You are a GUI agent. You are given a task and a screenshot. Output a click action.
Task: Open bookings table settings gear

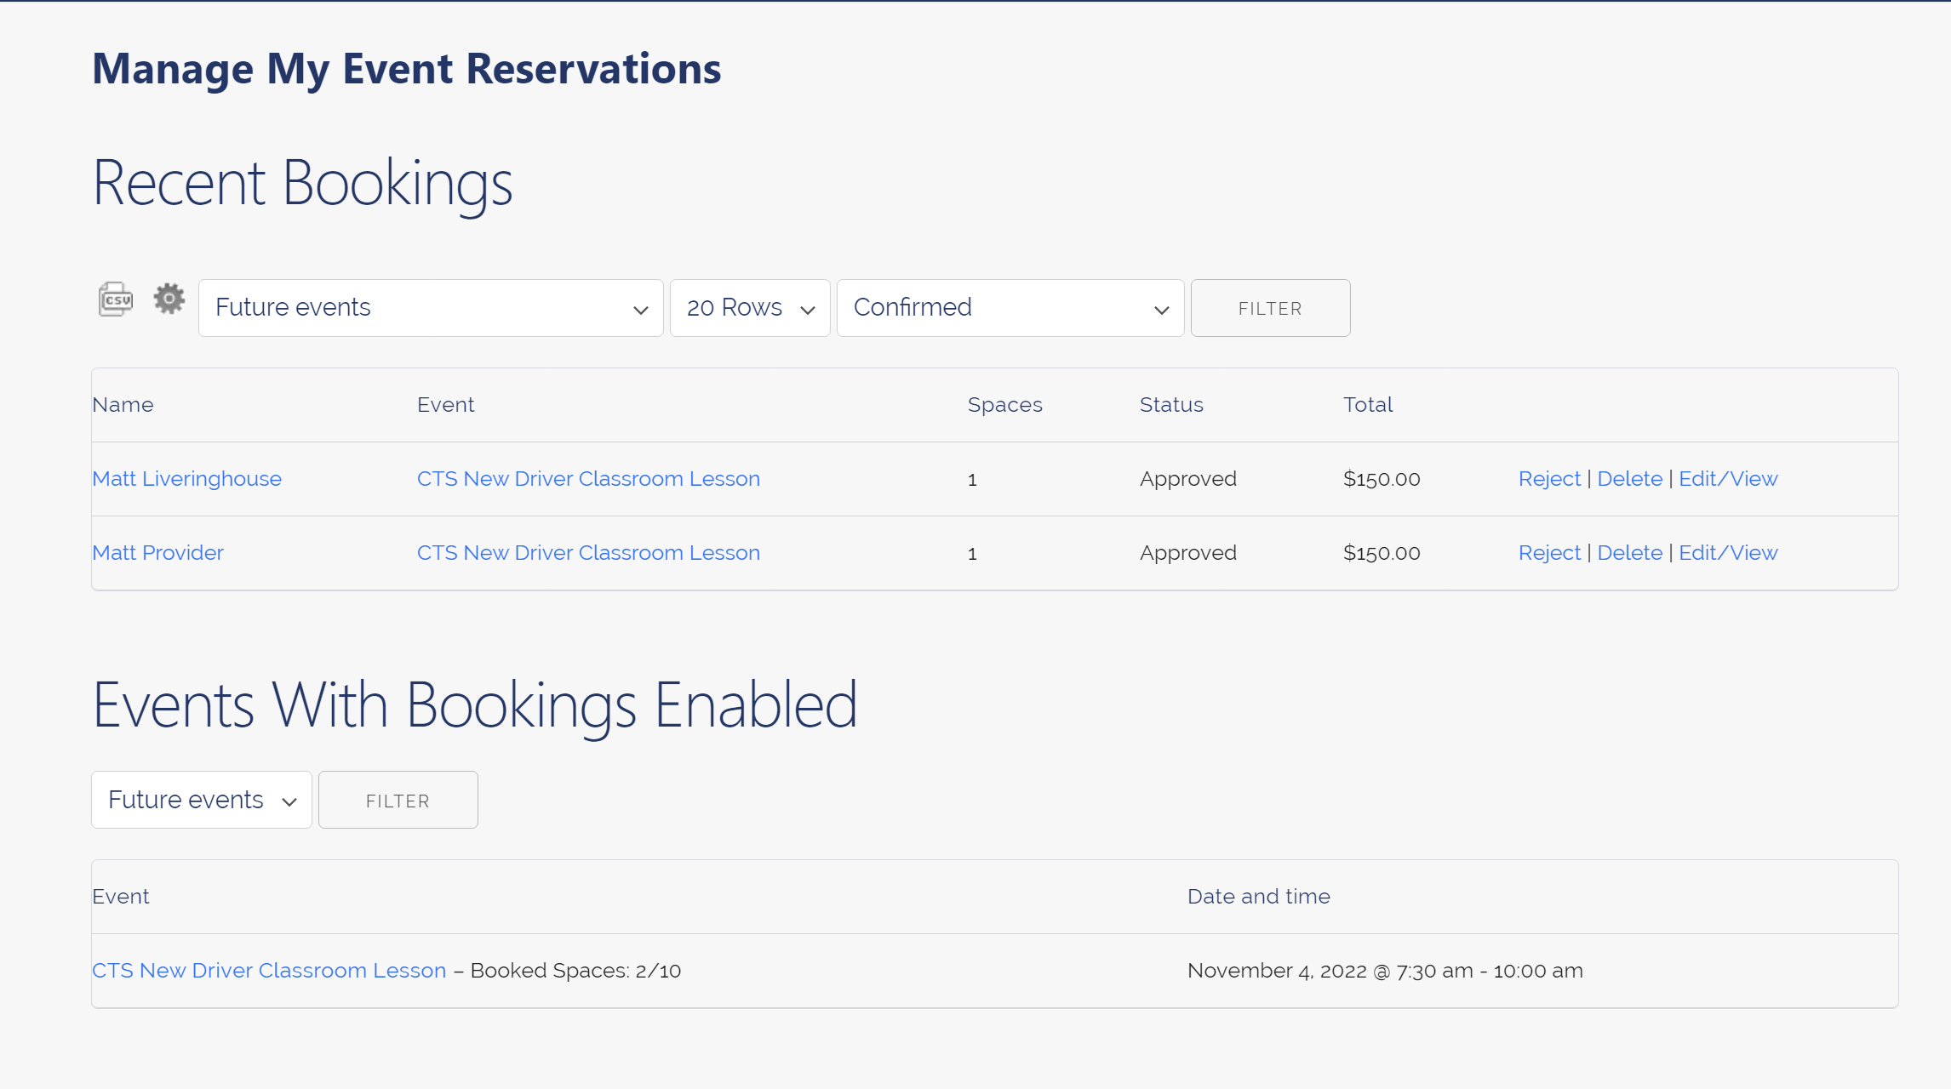pyautogui.click(x=169, y=299)
